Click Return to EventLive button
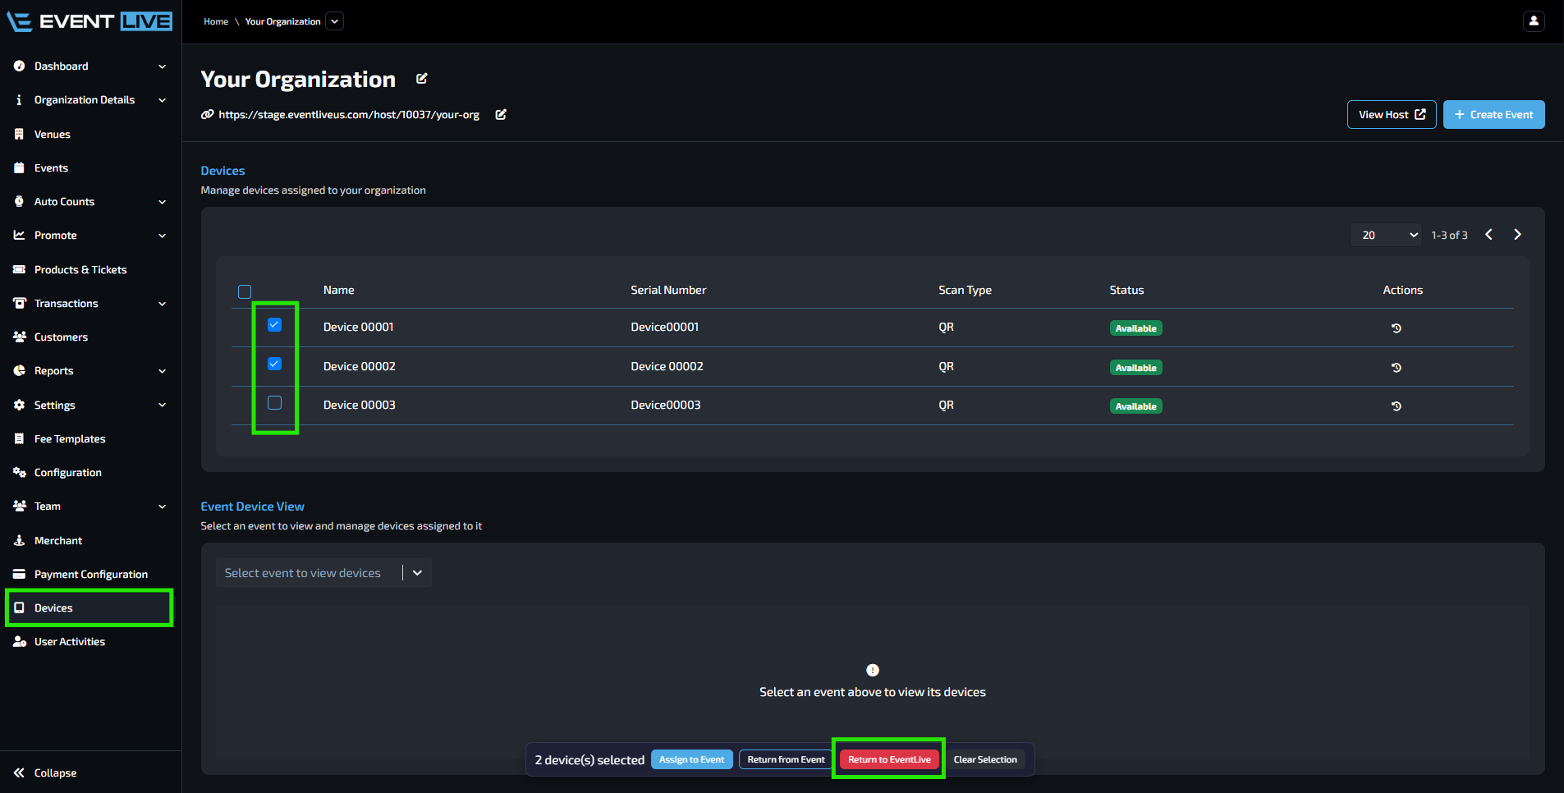 889,759
